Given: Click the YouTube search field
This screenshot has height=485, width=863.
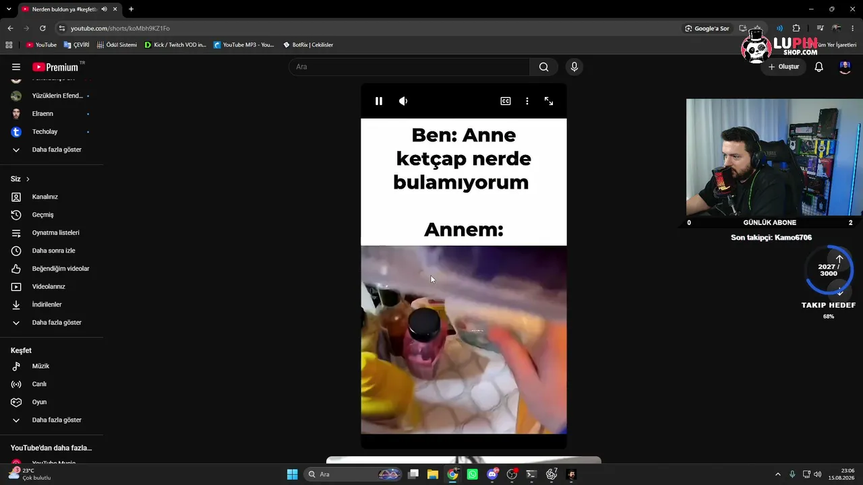Looking at the screenshot, I should pos(410,67).
